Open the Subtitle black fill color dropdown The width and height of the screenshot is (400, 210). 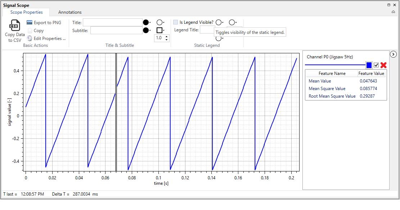point(147,31)
